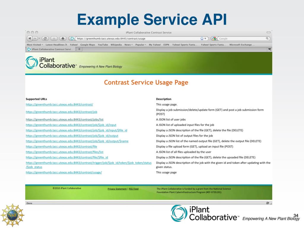Image resolution: width=304 pixels, height=228 pixels.
Task: Open the /contrast/file/$file_id link
Action: (x=67, y=157)
